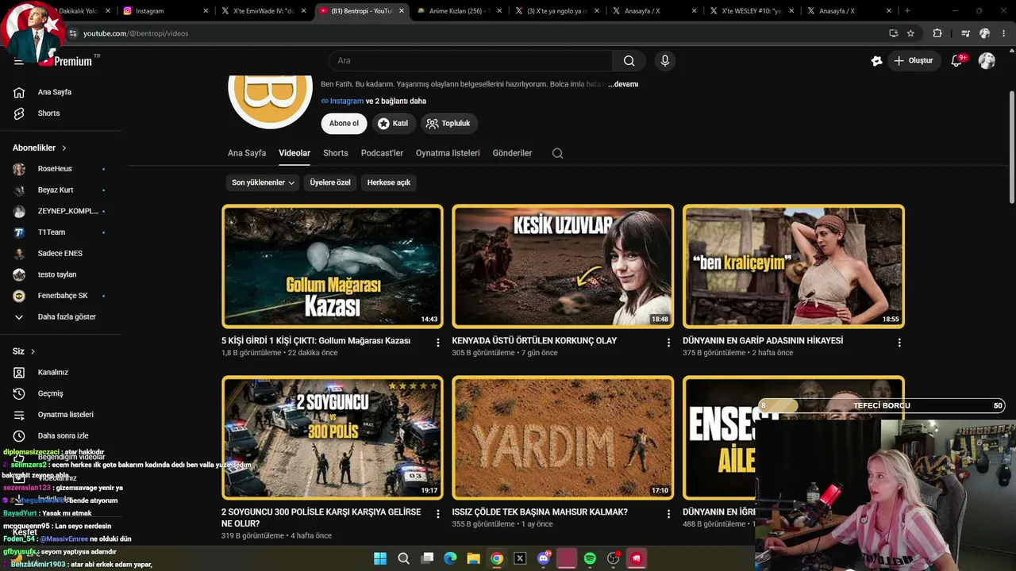Open OBS Studio from the taskbar
1016x571 pixels.
point(613,558)
